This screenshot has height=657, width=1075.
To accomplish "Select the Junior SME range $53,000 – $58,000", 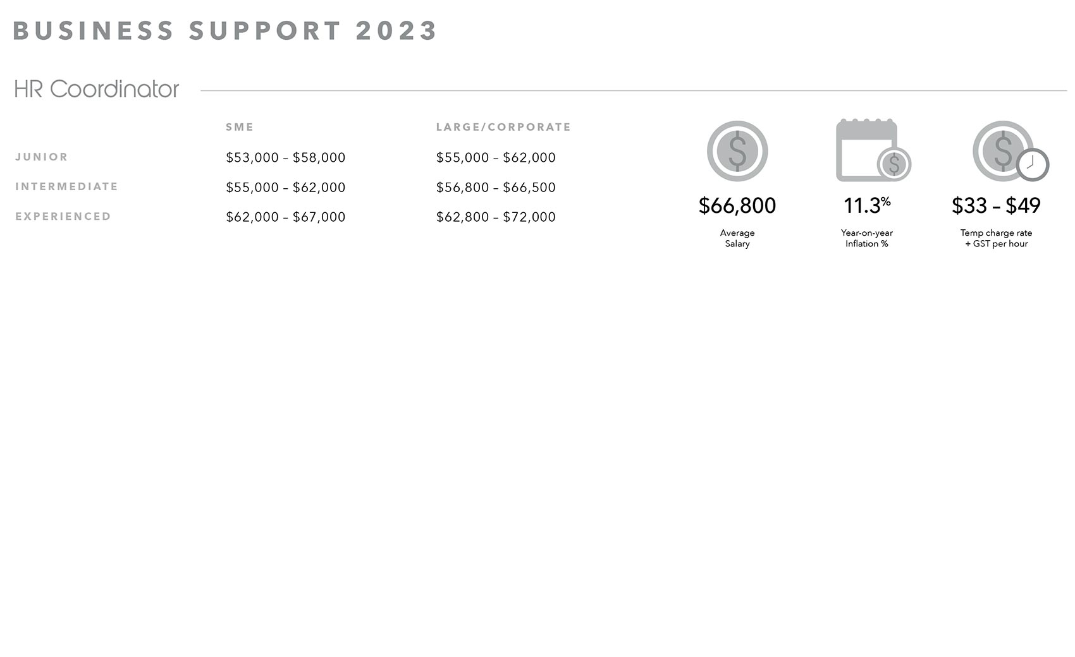I will click(286, 157).
